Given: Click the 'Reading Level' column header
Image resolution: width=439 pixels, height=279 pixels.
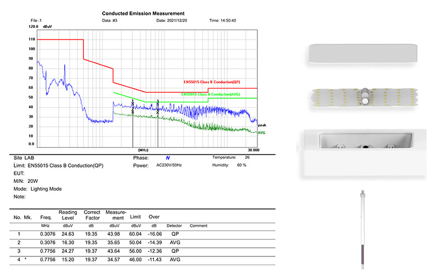Looking at the screenshot, I should (69, 215).
